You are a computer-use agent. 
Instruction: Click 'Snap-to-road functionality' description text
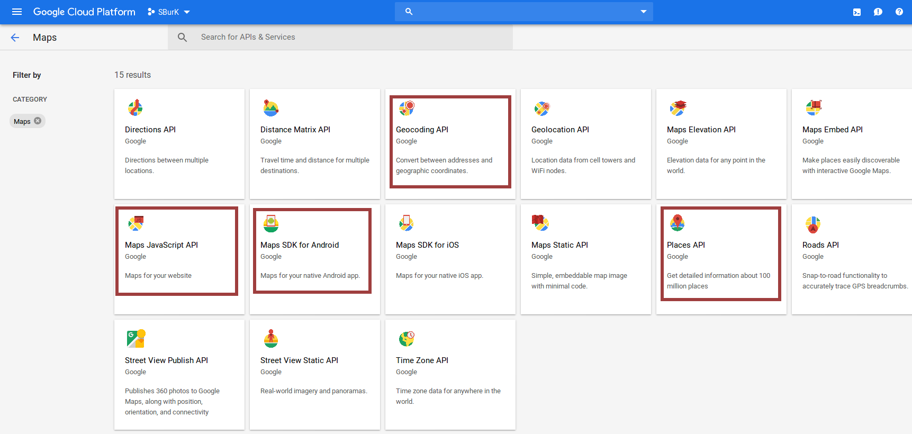[855, 281]
